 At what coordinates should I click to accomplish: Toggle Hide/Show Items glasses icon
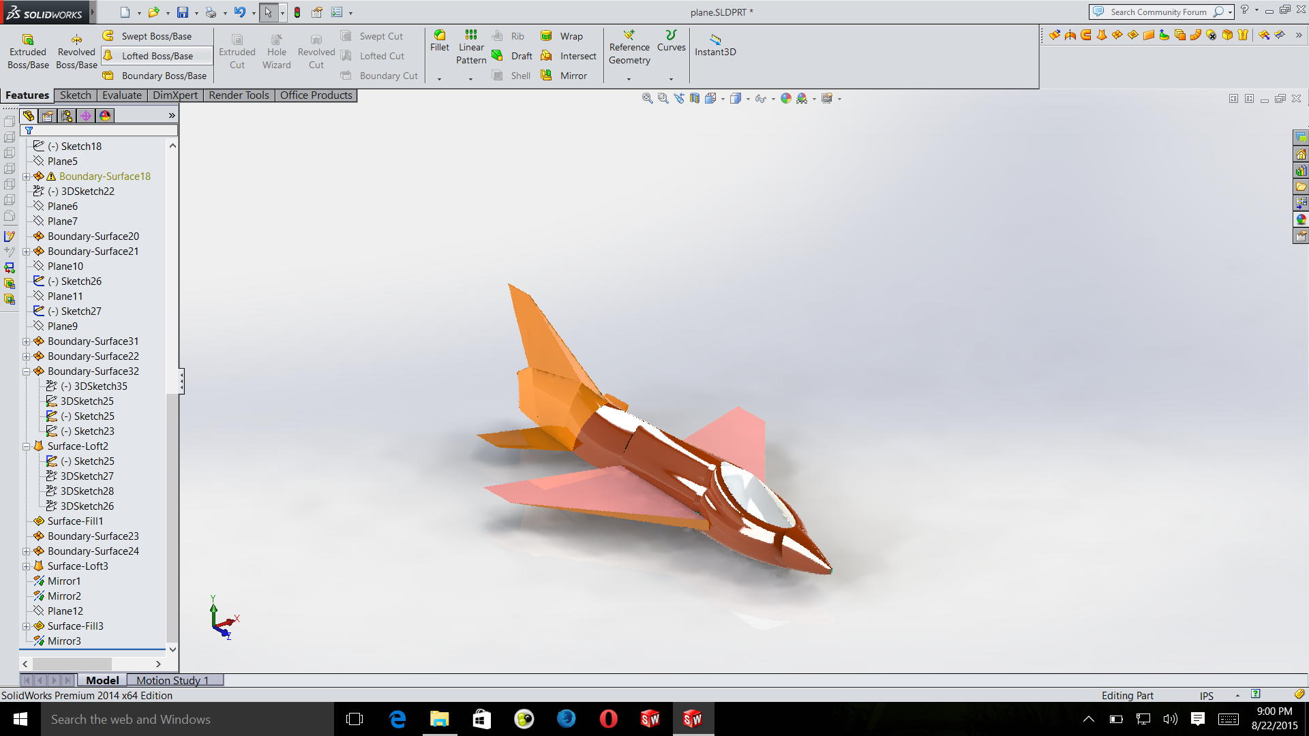(760, 98)
